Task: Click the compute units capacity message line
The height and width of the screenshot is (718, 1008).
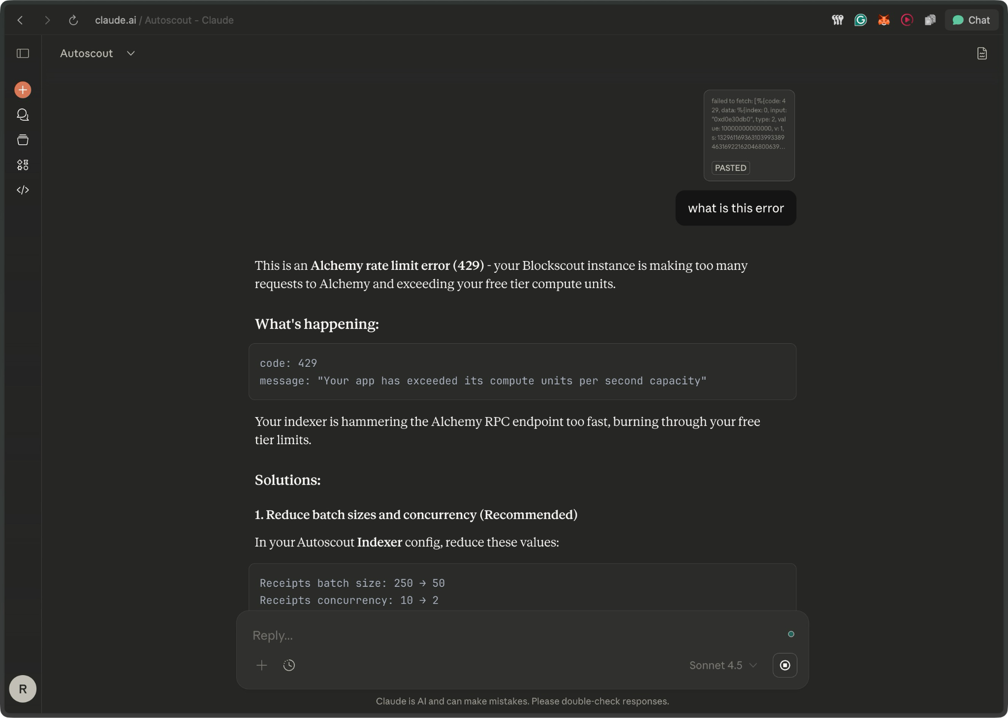Action: point(483,381)
